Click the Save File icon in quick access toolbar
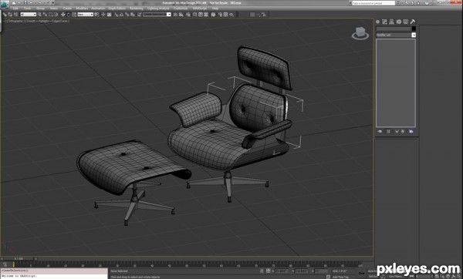 (25, 2)
